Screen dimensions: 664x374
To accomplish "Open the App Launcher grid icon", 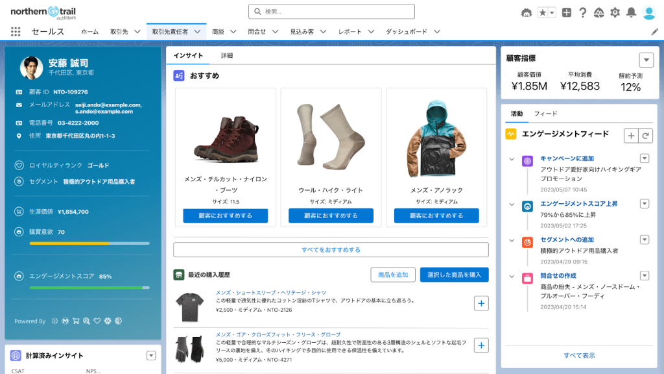I will coord(16,31).
